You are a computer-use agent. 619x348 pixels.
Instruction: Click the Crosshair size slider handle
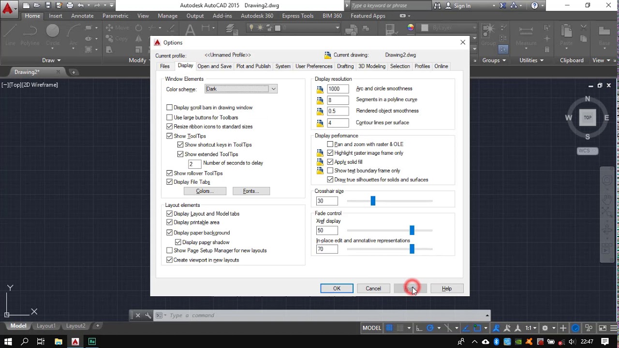[373, 201]
